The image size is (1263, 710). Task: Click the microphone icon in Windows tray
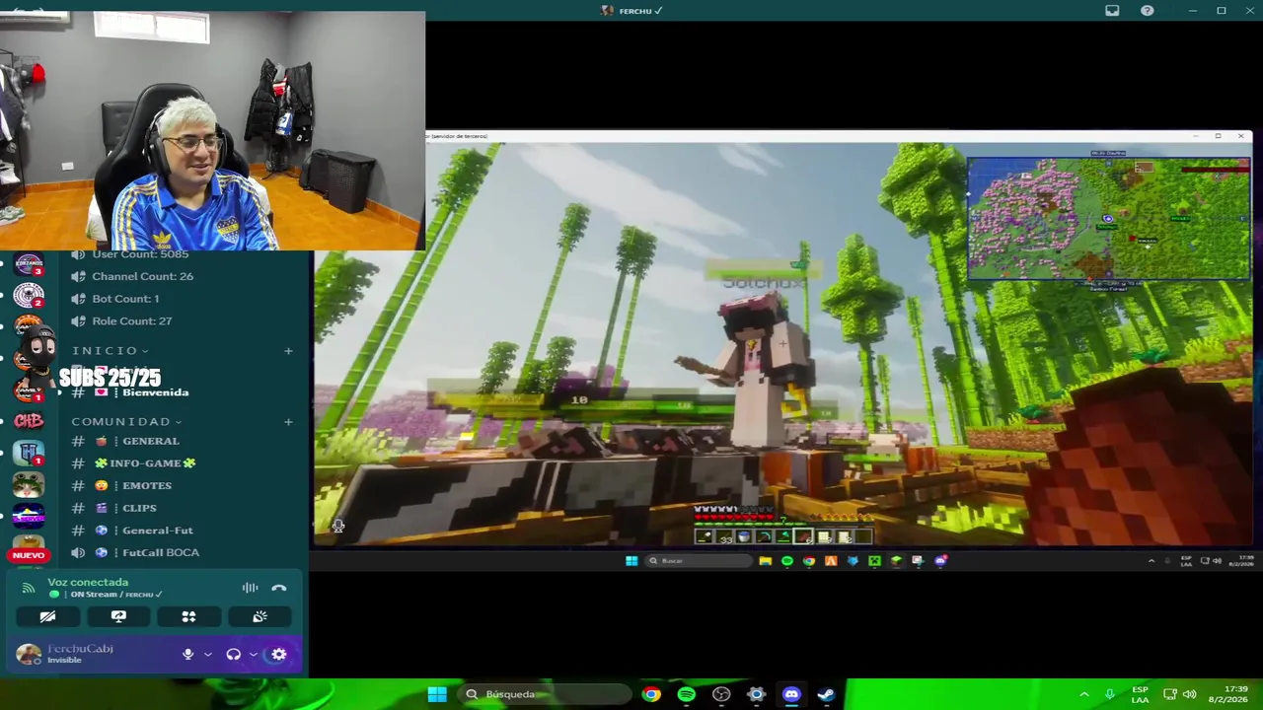point(1110,694)
